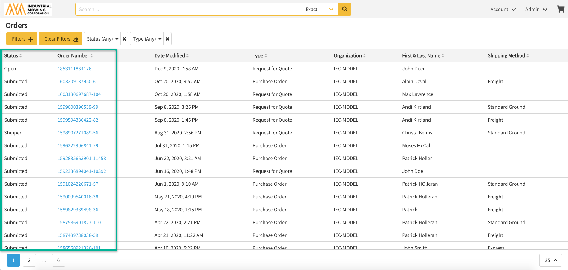This screenshot has height=270, width=568.
Task: Remove the Type filter with X icon
Action: point(168,39)
